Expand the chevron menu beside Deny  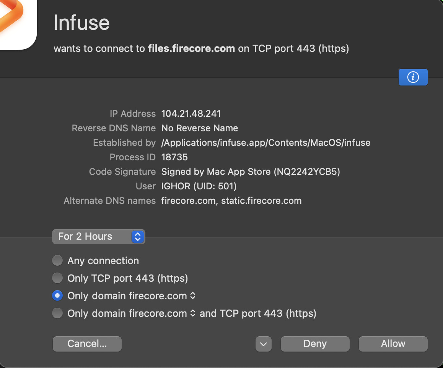click(263, 344)
